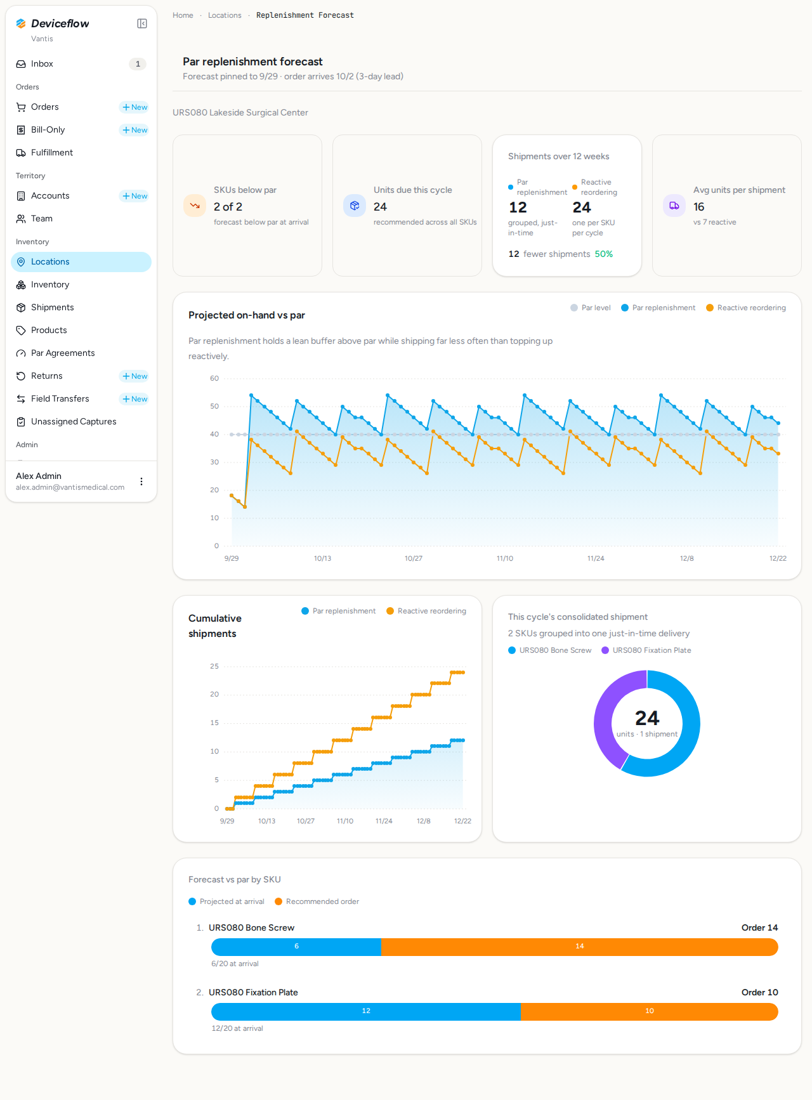Click orange Bone Screw order bar 14
Screen dimensions: 812x1100
point(580,946)
